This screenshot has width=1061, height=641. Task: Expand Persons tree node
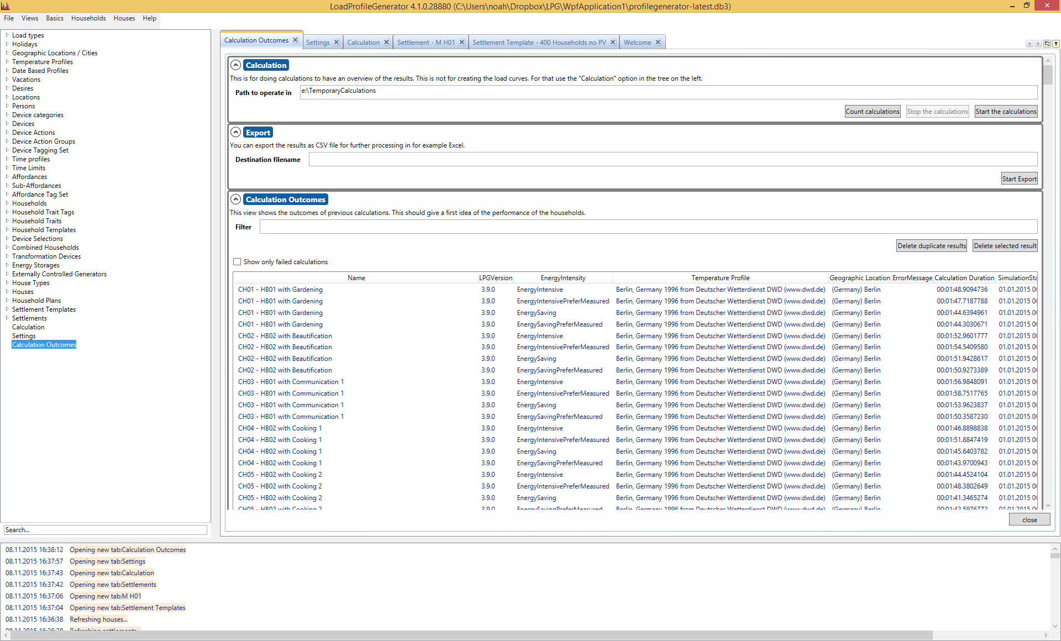[7, 106]
